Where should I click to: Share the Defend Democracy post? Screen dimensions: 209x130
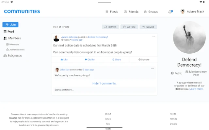[x=116, y=60]
